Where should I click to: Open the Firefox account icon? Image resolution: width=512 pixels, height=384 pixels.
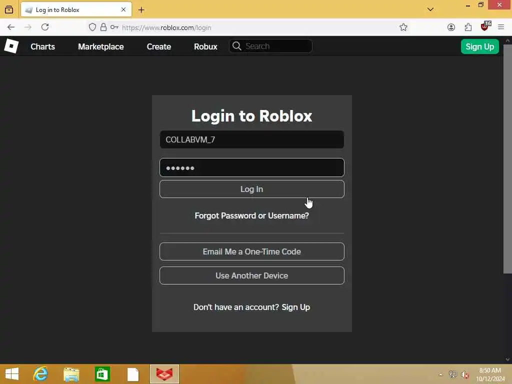tap(451, 27)
